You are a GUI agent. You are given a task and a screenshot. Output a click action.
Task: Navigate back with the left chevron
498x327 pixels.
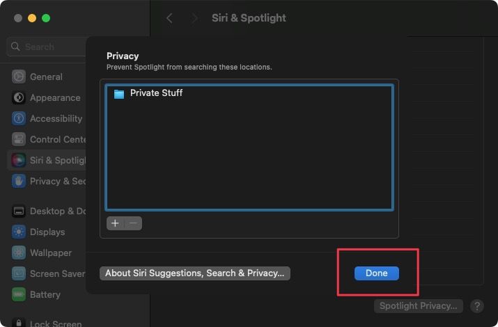click(x=170, y=18)
